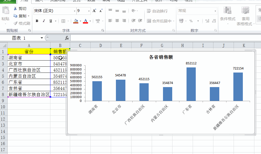Viewport: 261px width, 154px height.
Task: Toggle bold formatting
Action: [37, 21]
